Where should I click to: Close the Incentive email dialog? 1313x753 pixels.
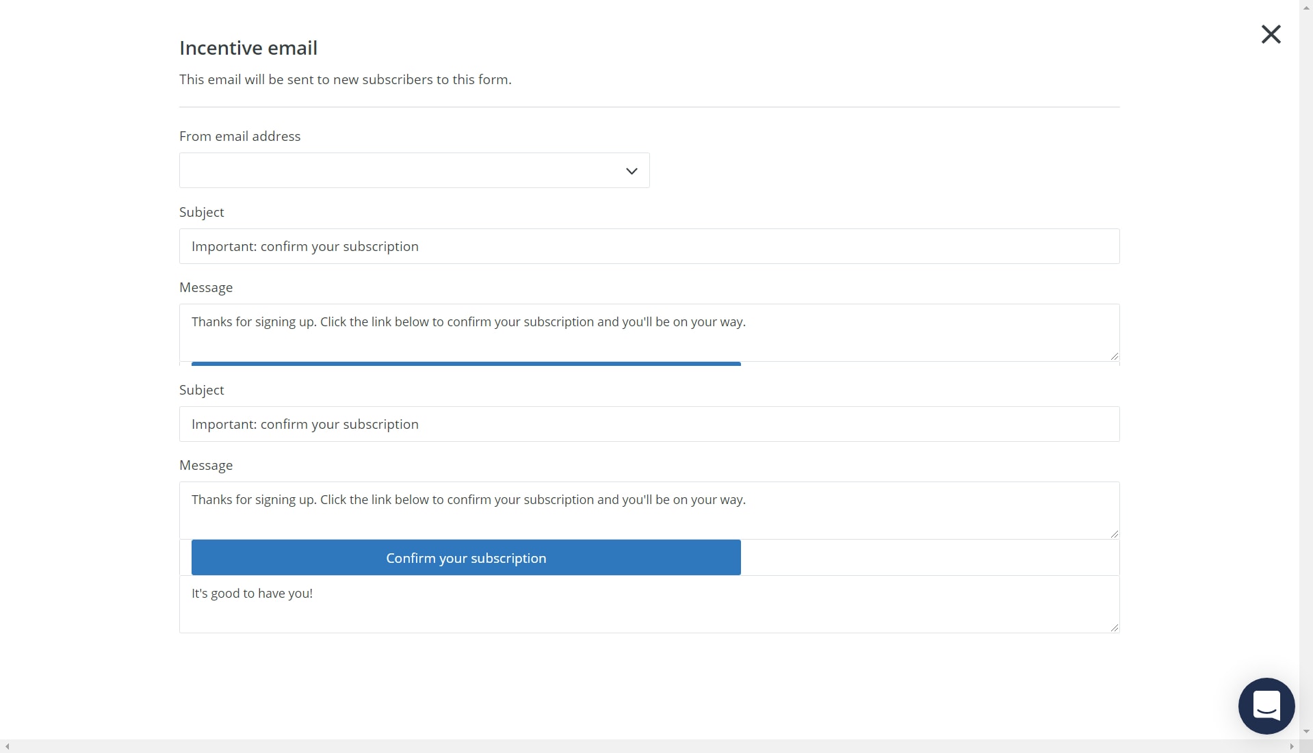coord(1271,34)
